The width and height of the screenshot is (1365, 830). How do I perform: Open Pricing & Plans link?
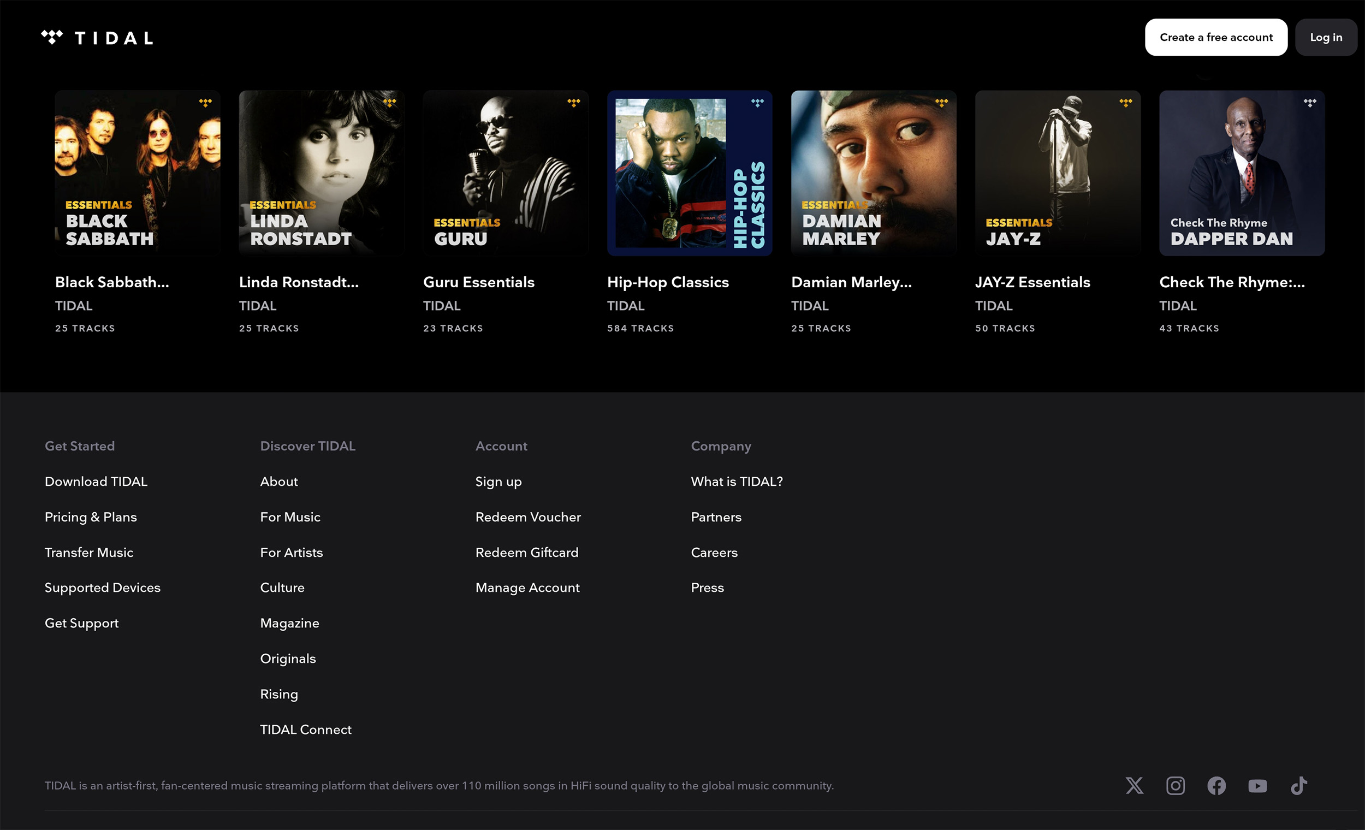90,517
